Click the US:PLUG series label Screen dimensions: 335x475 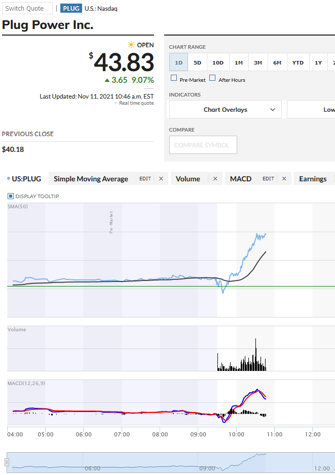point(26,179)
